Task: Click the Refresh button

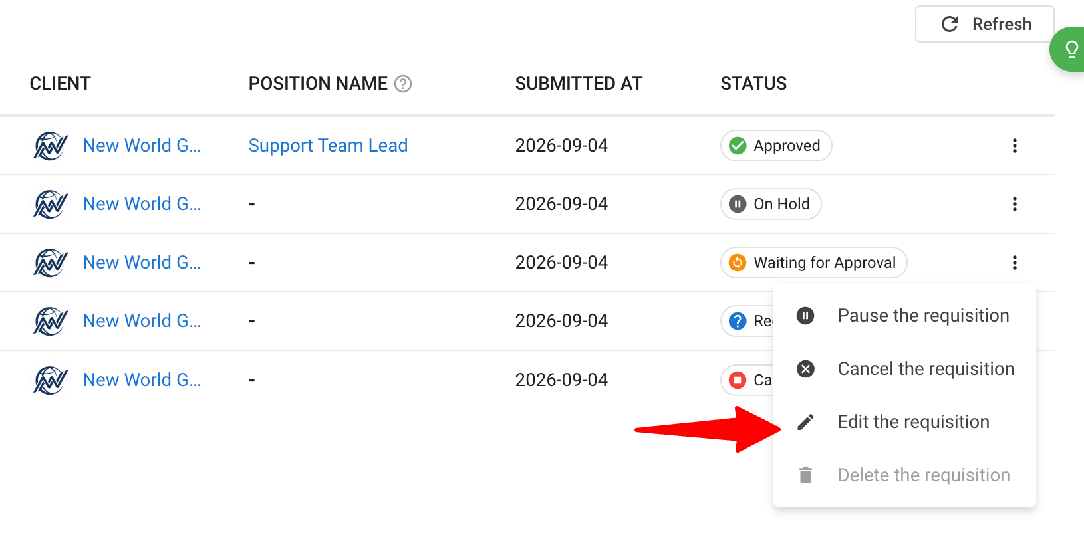Action: pos(985,24)
